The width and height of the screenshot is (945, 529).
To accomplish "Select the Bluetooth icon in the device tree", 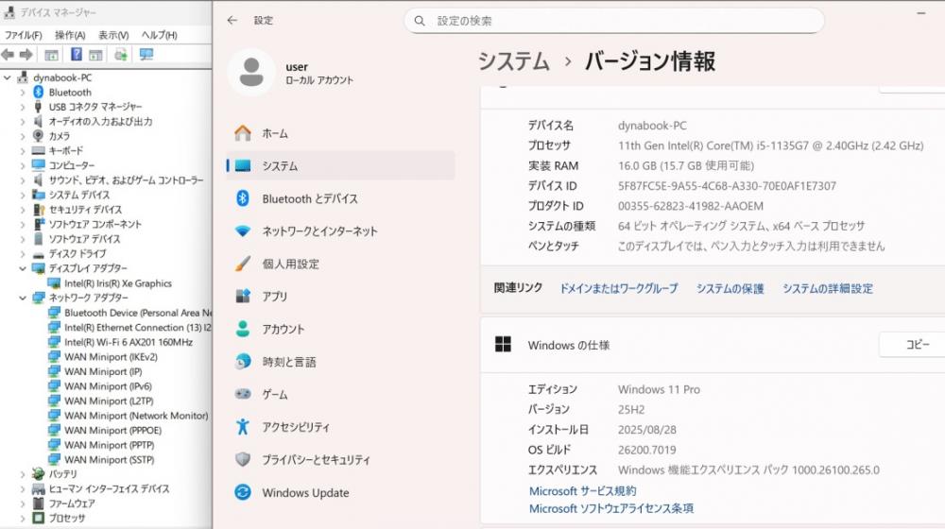I will [x=39, y=93].
